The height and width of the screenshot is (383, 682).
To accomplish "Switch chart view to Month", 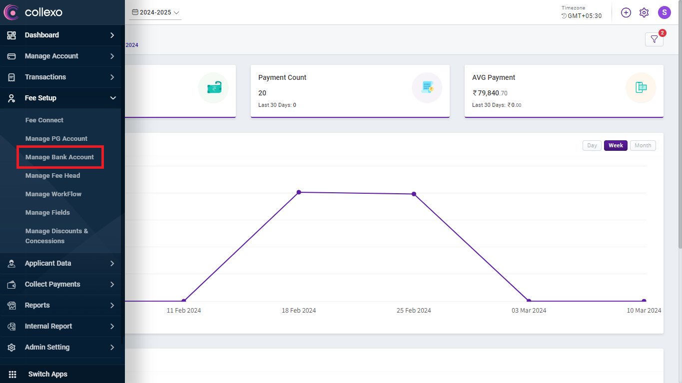I will 643,145.
